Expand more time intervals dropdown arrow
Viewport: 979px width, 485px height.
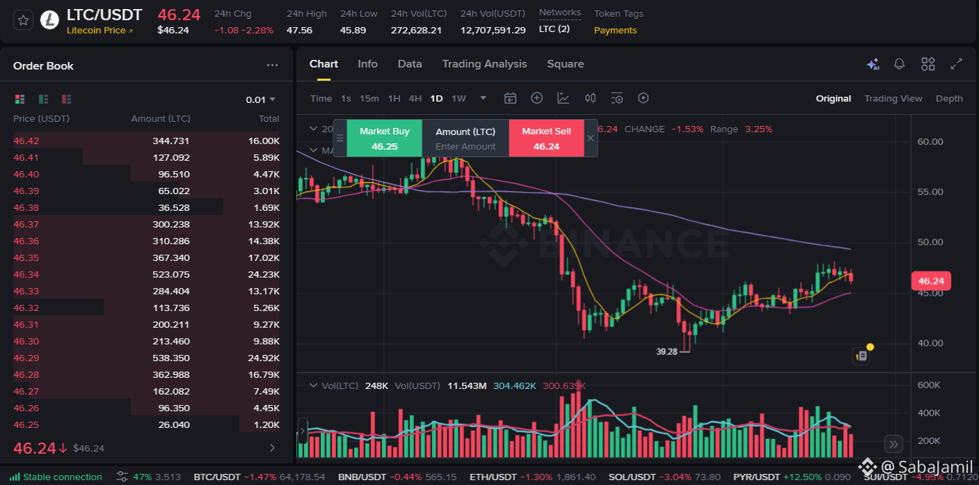pyautogui.click(x=483, y=98)
